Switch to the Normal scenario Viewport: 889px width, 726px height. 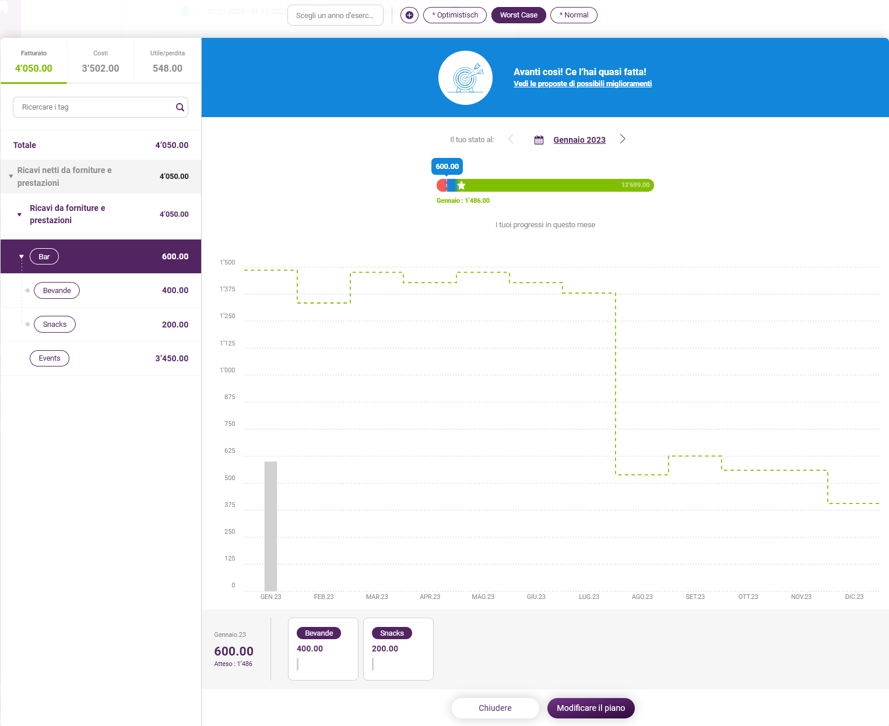click(x=574, y=15)
